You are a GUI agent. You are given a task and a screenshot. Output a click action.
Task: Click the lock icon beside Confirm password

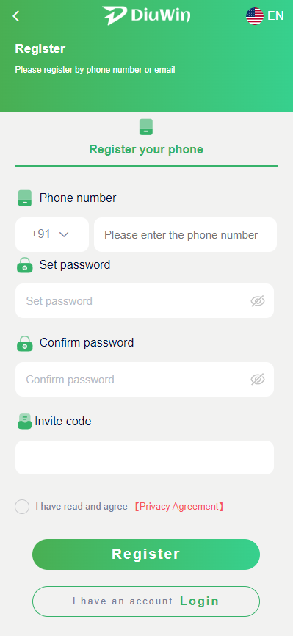click(x=25, y=343)
